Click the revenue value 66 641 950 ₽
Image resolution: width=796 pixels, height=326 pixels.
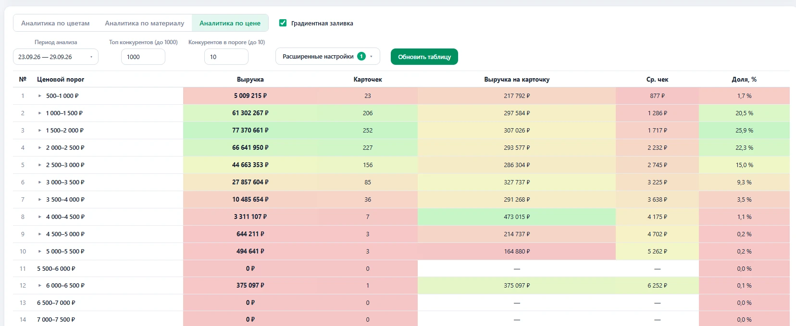point(250,148)
